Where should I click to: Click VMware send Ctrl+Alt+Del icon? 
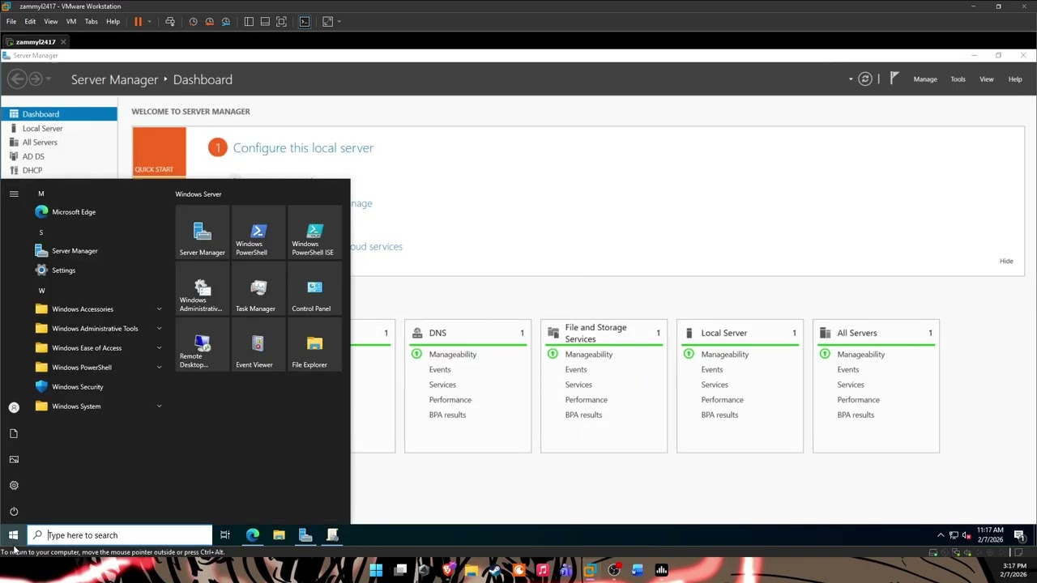pyautogui.click(x=170, y=22)
